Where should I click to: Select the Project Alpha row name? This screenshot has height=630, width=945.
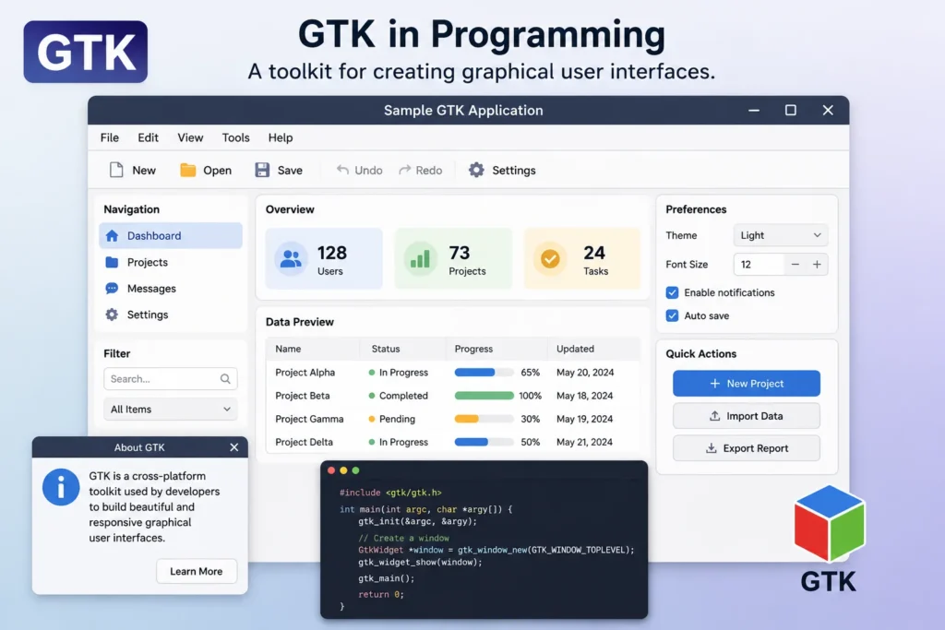(305, 373)
